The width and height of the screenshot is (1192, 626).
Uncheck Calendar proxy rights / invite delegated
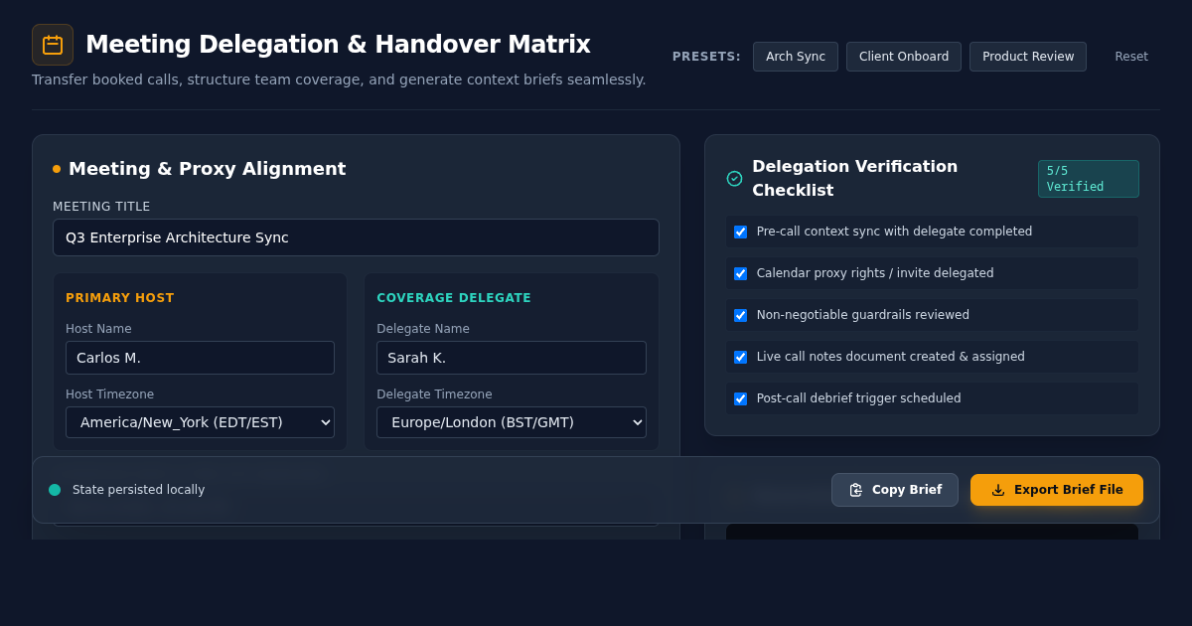coord(740,273)
